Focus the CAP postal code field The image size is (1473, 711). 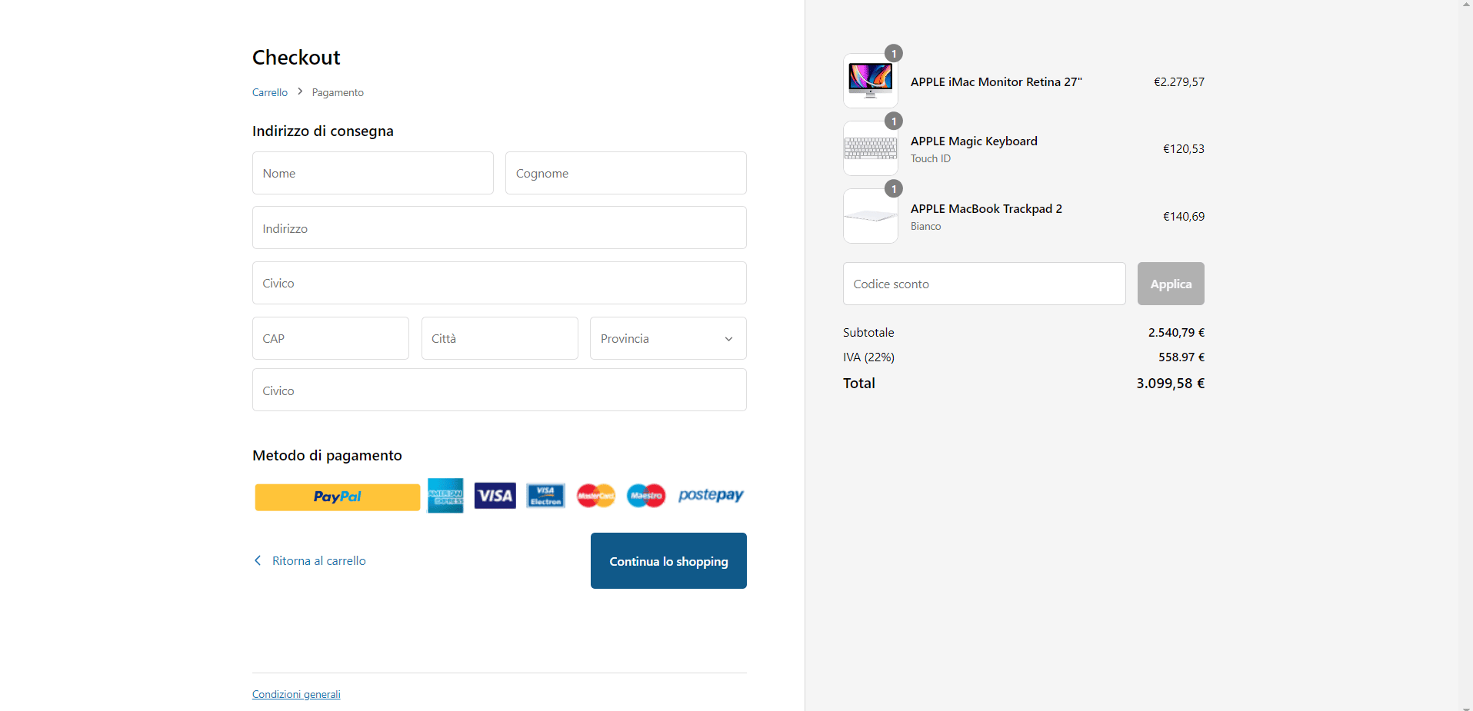click(330, 338)
